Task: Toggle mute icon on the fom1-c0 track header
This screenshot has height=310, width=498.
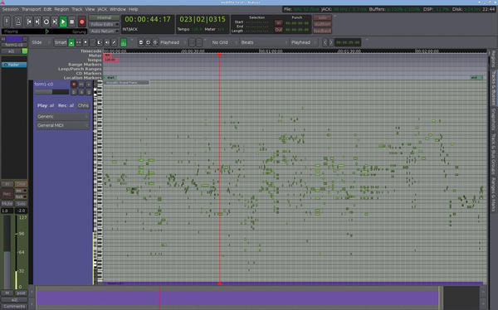Action: tap(81, 85)
